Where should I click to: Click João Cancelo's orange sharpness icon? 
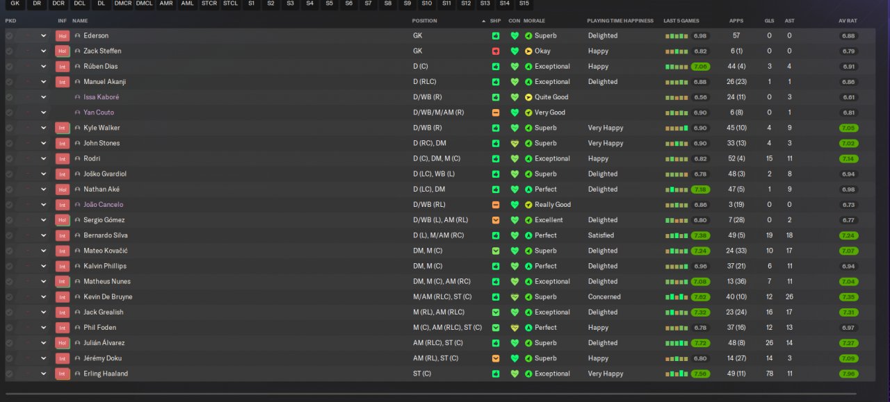496,205
